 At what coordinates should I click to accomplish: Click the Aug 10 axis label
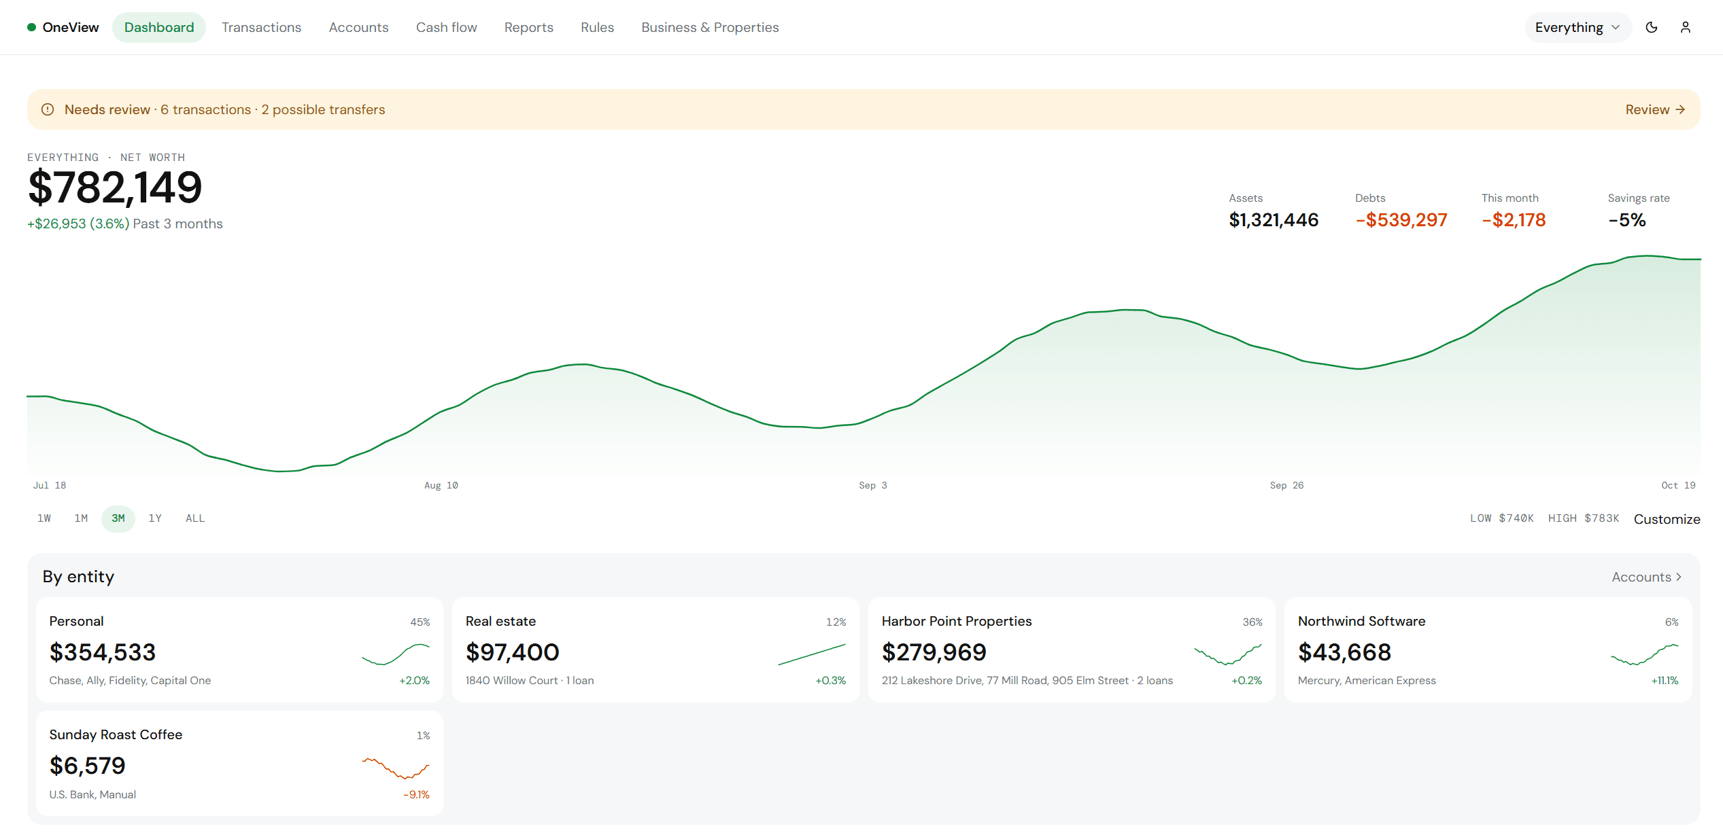pyautogui.click(x=441, y=485)
